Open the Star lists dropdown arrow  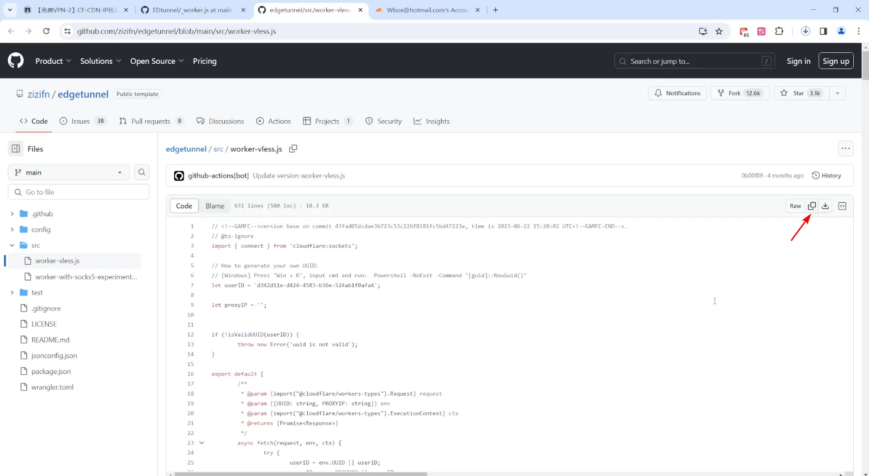pyautogui.click(x=838, y=93)
